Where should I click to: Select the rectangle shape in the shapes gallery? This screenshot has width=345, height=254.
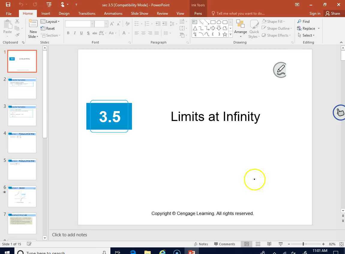[212, 22]
